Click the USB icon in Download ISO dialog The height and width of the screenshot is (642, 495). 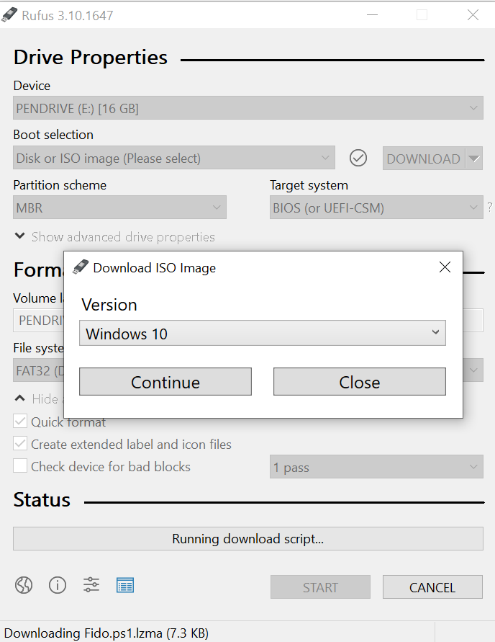point(81,267)
